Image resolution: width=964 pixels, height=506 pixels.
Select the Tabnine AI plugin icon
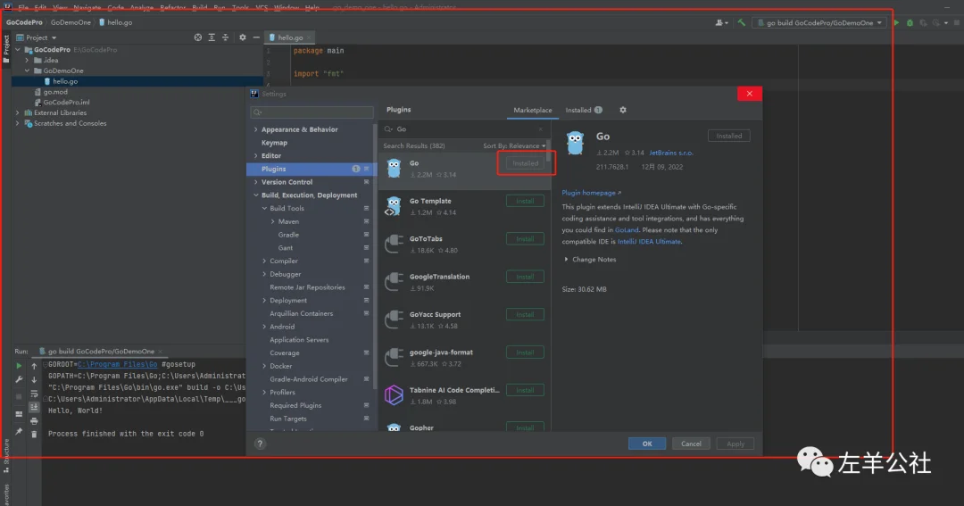coord(394,394)
